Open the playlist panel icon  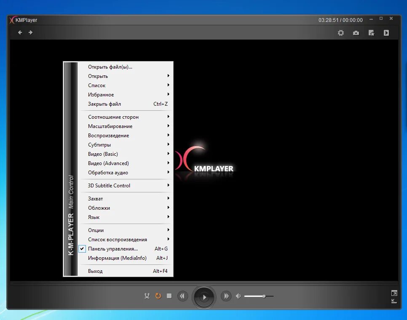tap(386, 32)
